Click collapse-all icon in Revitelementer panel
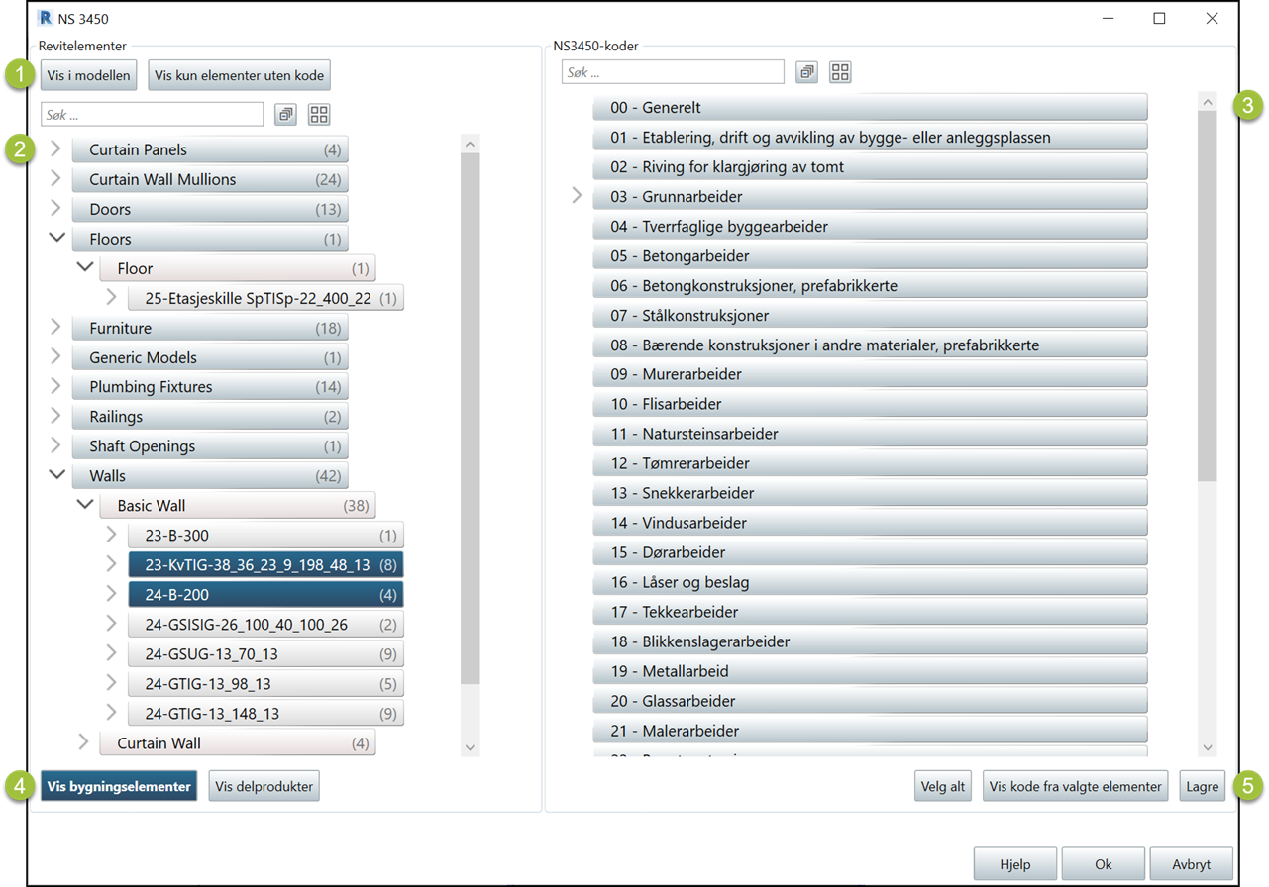The width and height of the screenshot is (1269, 887). (286, 115)
